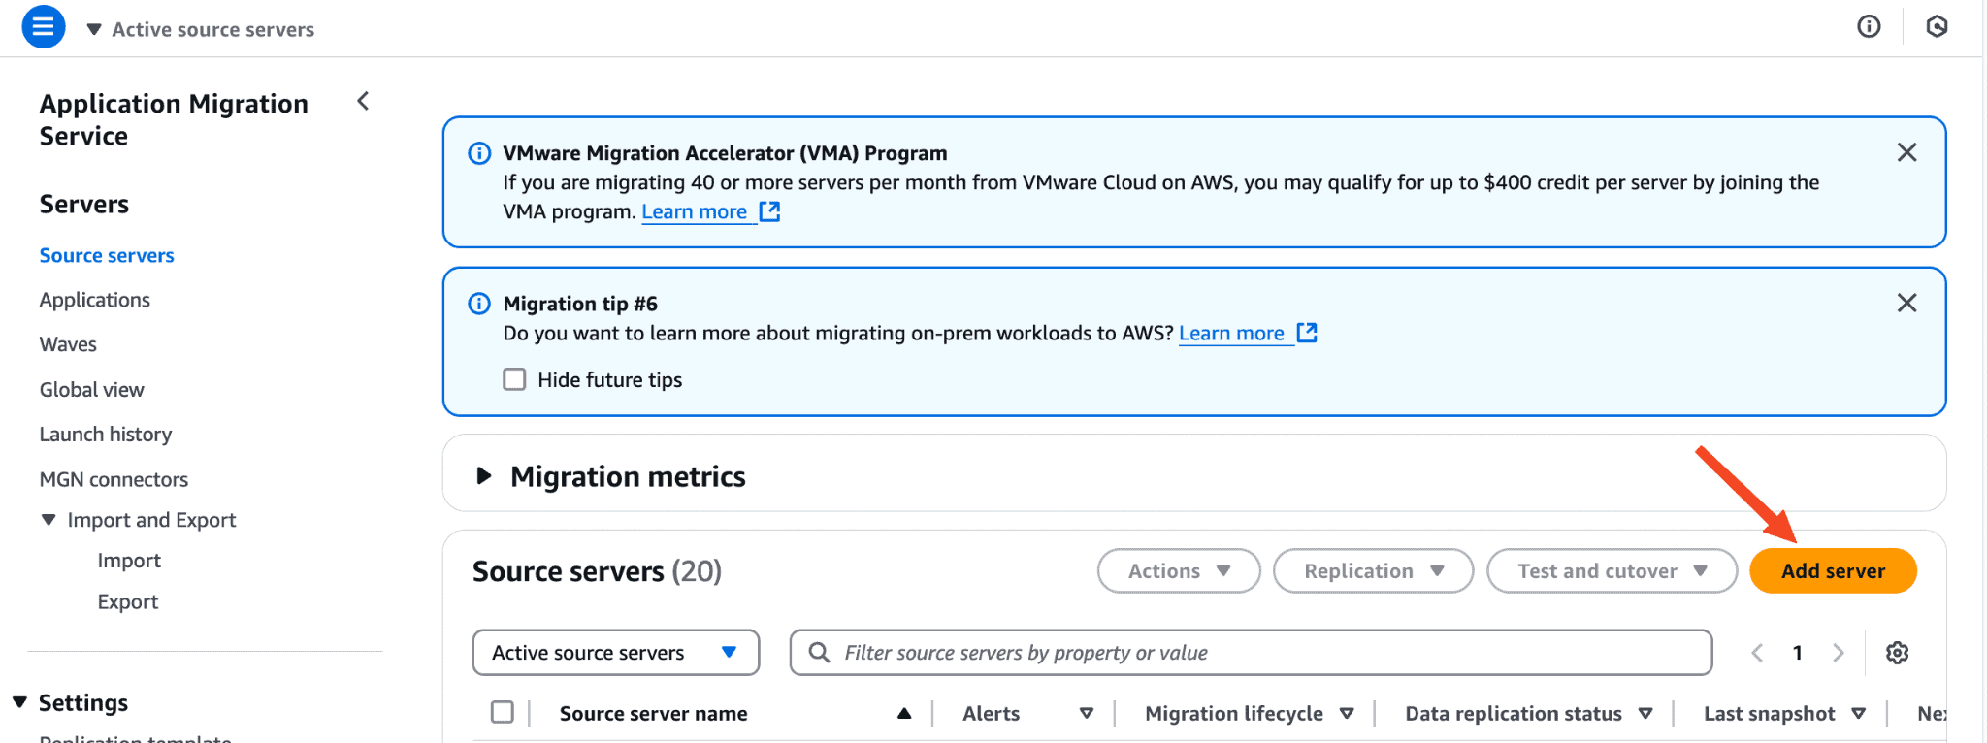
Task: Click the info circle icon in top bar
Action: [x=1869, y=27]
